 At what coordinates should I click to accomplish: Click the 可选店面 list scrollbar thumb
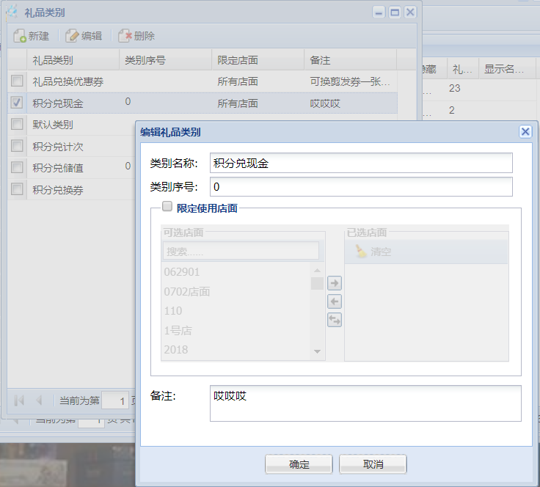(317, 284)
